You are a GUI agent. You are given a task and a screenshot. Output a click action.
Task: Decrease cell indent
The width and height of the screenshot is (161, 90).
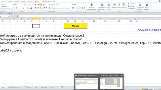44,8
